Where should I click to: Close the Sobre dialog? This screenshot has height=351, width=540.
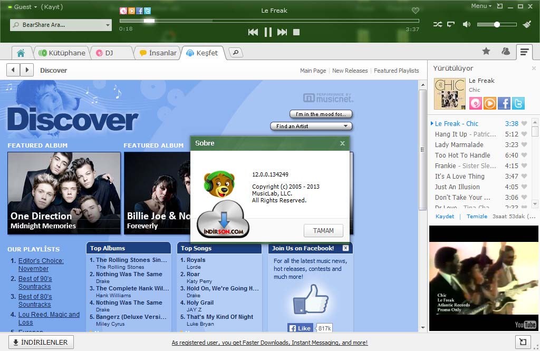(342, 143)
